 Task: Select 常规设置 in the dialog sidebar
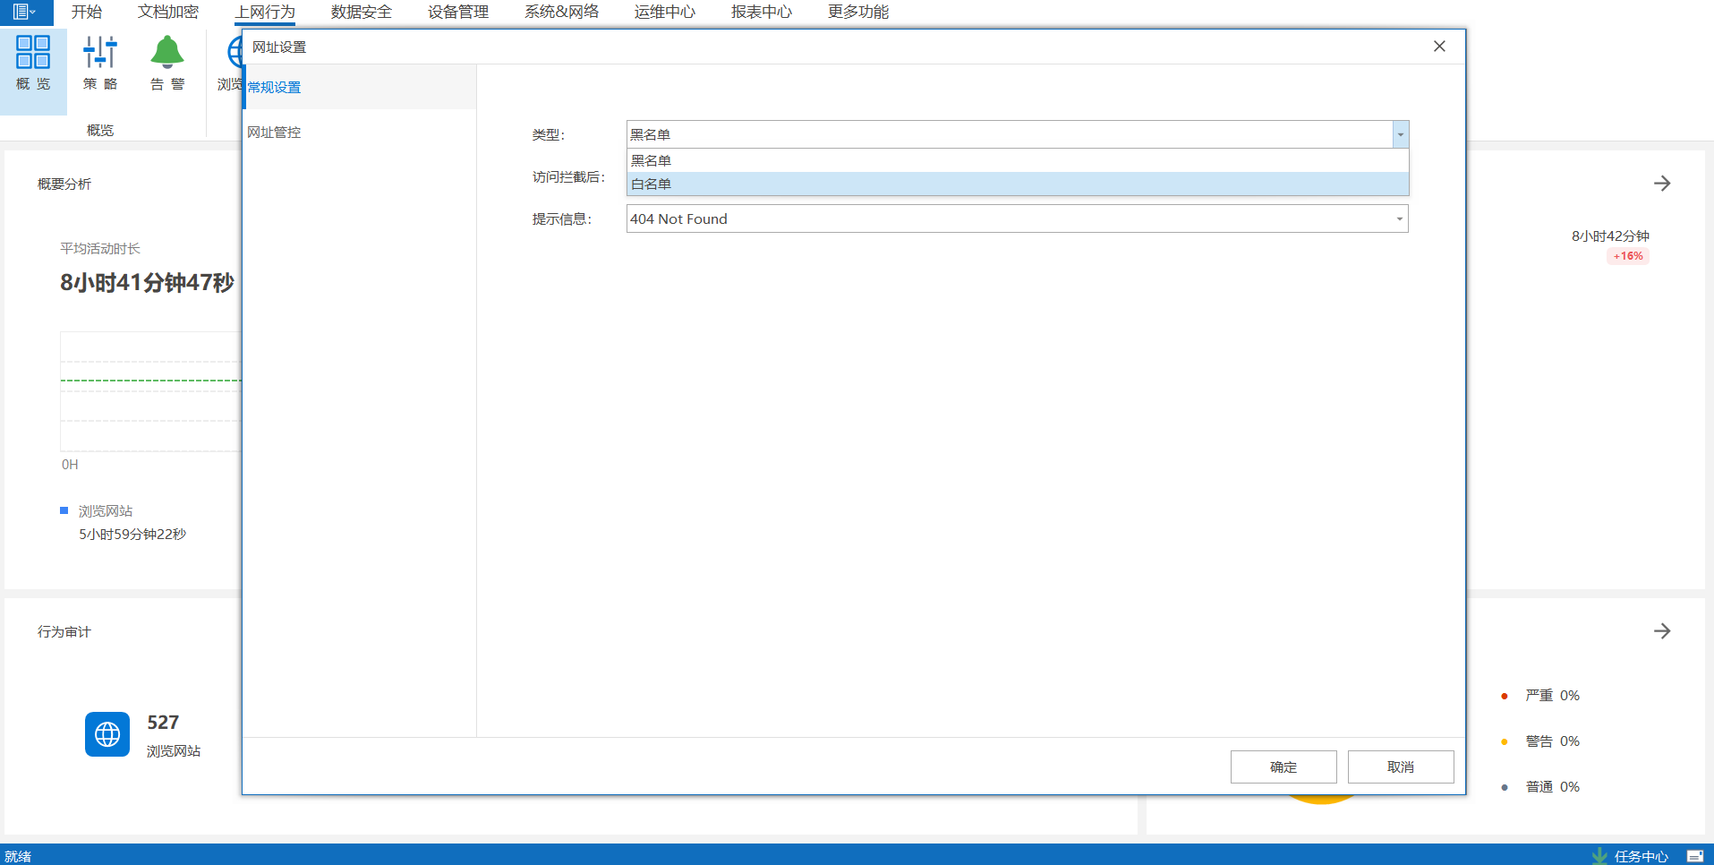click(x=274, y=87)
